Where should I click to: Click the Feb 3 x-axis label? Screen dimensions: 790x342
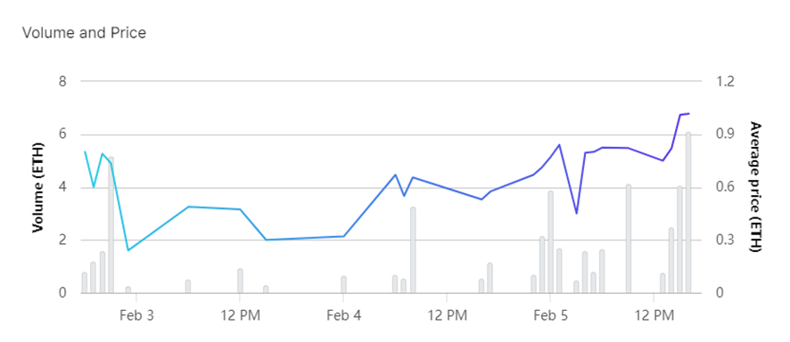136,315
